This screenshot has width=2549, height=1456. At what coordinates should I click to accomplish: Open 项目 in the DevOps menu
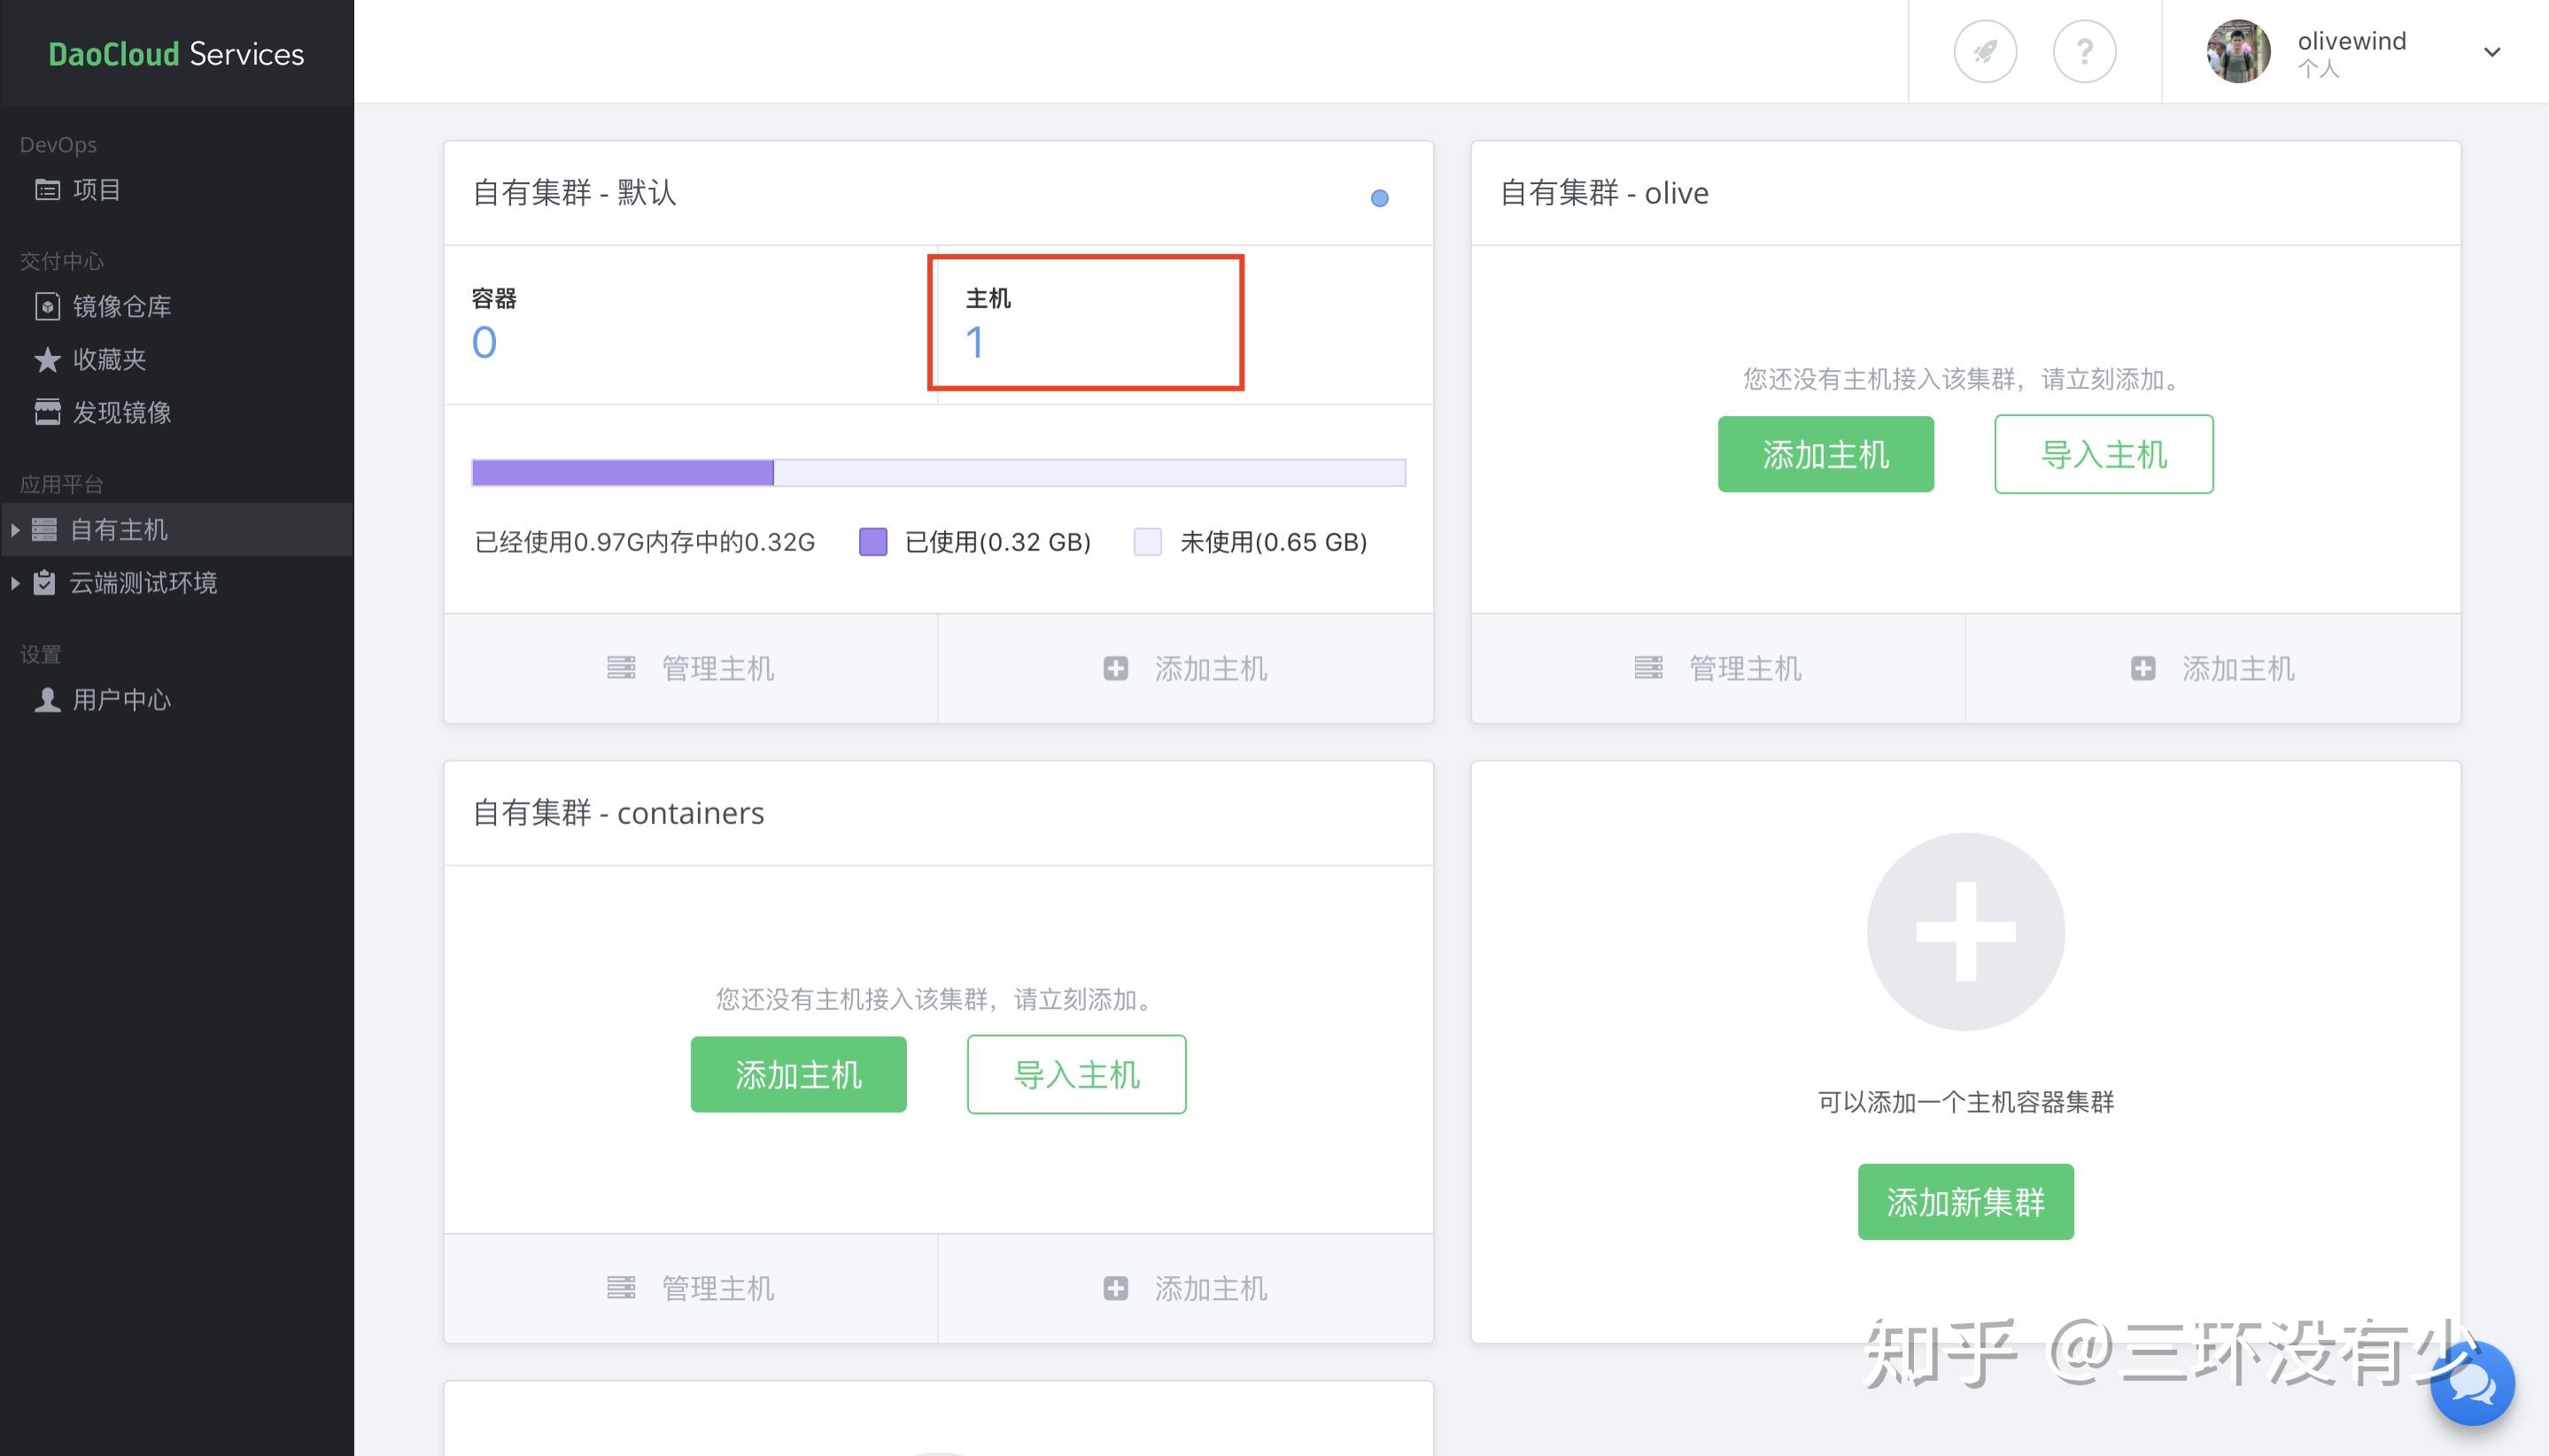point(96,189)
